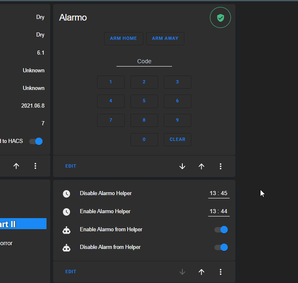Image resolution: width=298 pixels, height=283 pixels.
Task: Click keypad digit 8
Action: [x=144, y=120]
